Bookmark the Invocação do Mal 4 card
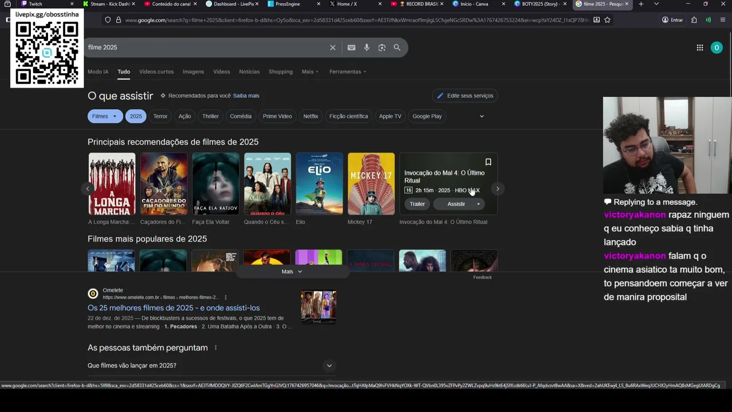The width and height of the screenshot is (732, 412). tap(488, 162)
